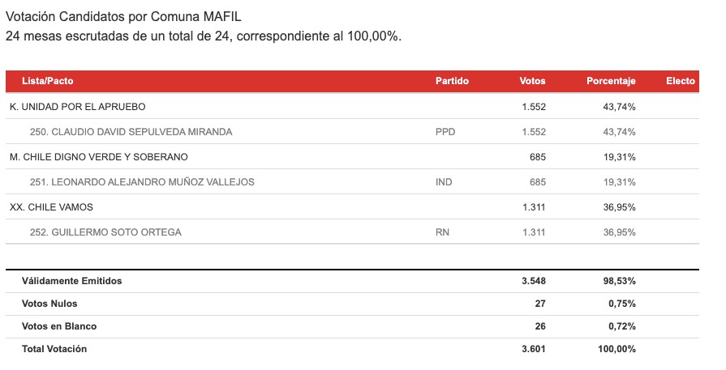Select candidate 251. Leonardo Alejandro Muñoz Vallejos
This screenshot has height=370, width=726.
coord(352,182)
